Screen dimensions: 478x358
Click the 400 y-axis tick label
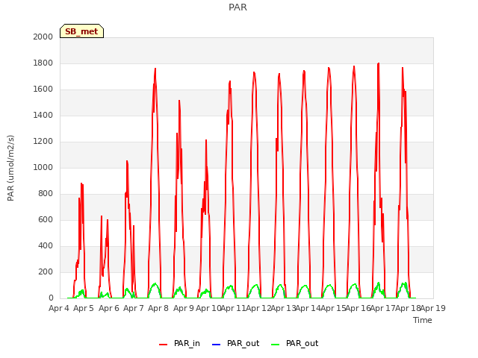46,245
